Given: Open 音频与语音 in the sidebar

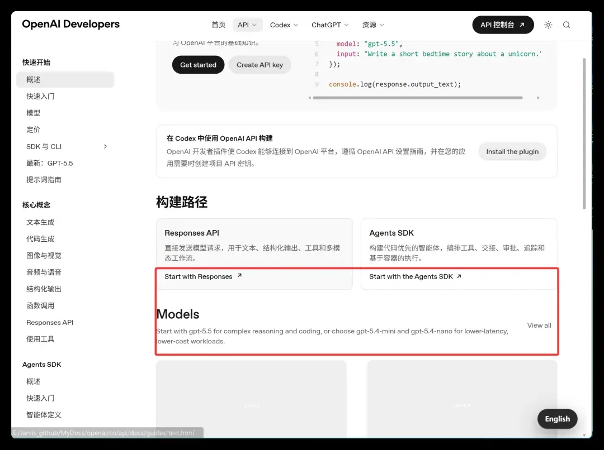Looking at the screenshot, I should tap(44, 272).
